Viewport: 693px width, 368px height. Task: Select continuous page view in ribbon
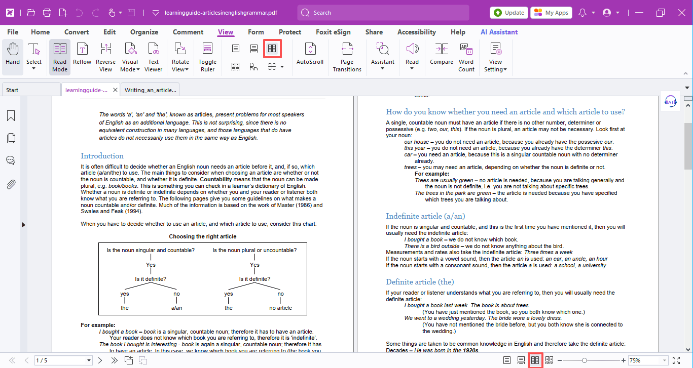pos(254,49)
